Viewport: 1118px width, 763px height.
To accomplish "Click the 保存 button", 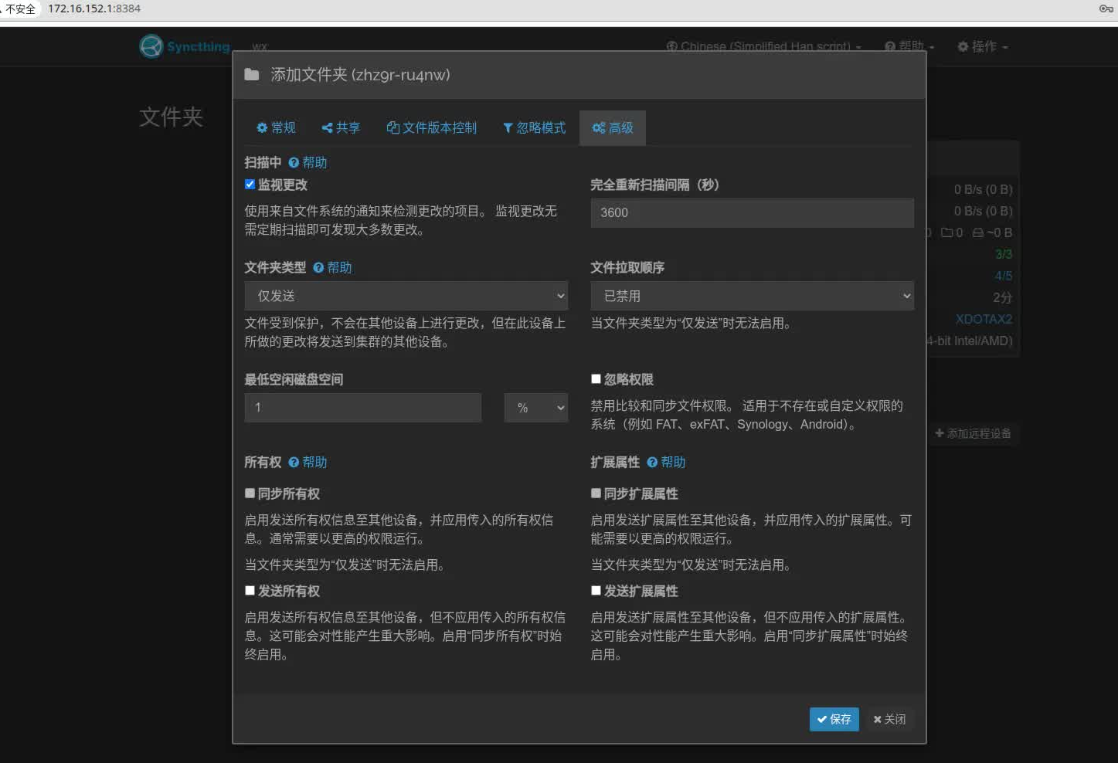I will point(834,719).
